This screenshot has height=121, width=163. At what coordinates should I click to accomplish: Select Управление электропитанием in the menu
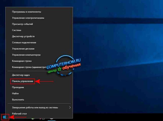pos(39,18)
